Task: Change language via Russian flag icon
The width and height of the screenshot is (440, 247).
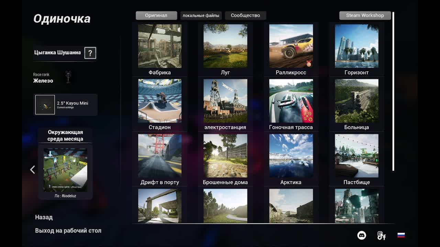Action: point(401,235)
